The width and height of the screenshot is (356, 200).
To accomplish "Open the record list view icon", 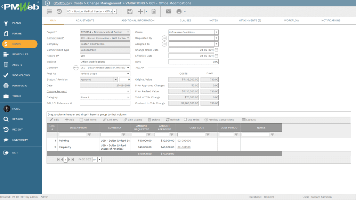I will click(x=49, y=11).
